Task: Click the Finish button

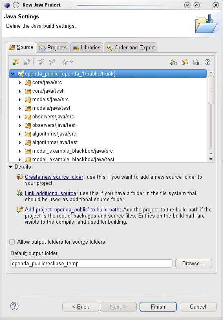Action: (x=158, y=307)
